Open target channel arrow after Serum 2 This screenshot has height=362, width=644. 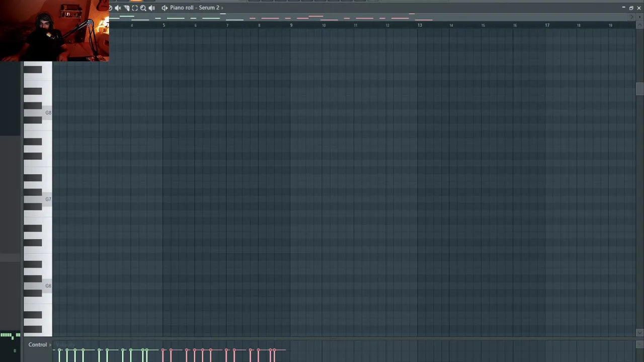point(222,8)
